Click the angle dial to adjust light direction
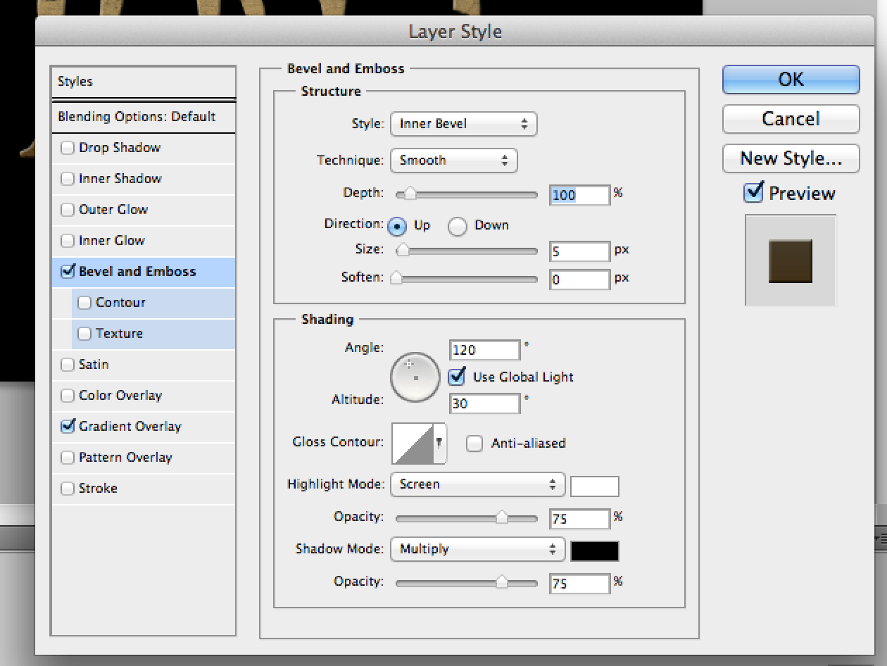Viewport: 887px width, 666px height. [x=415, y=377]
